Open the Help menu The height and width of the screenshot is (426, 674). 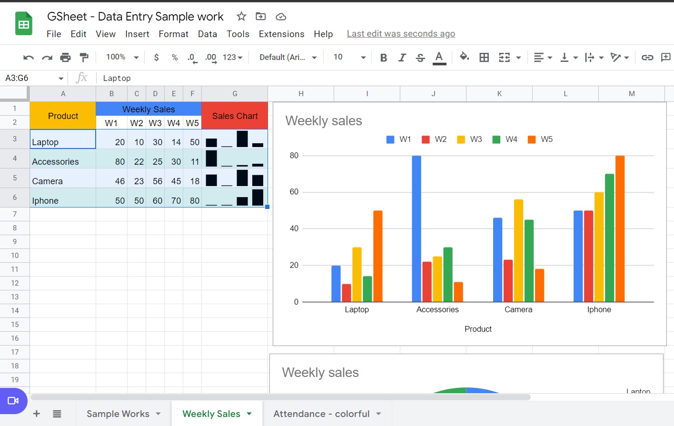[323, 34]
